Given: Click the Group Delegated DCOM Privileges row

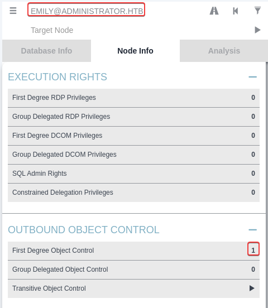Looking at the screenshot, I should pos(133,155).
